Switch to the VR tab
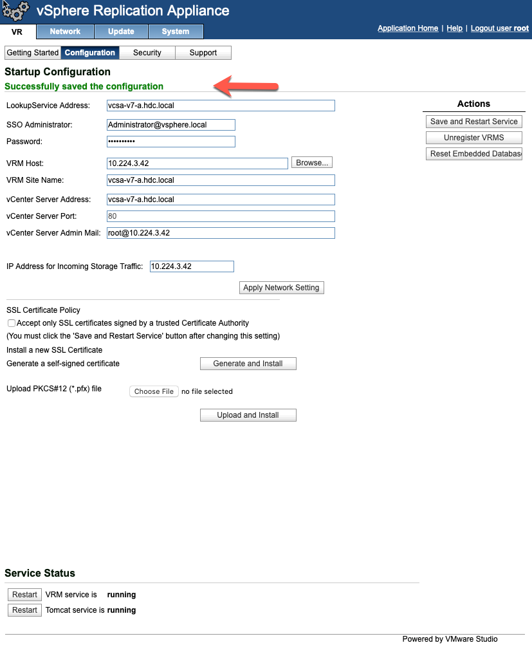The image size is (532, 652). pos(17,32)
